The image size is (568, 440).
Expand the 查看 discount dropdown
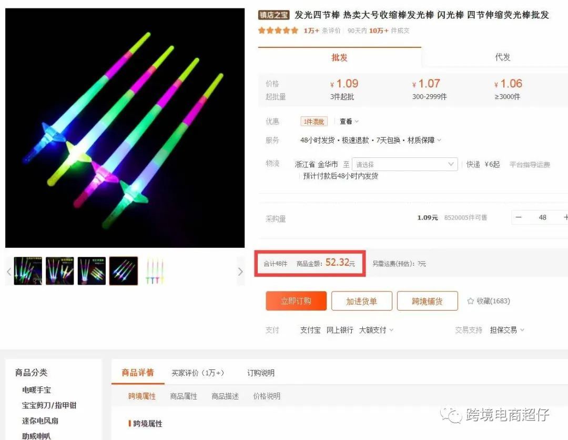[x=349, y=122]
